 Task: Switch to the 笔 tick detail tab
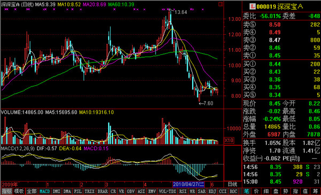pyautogui.click(x=247, y=191)
